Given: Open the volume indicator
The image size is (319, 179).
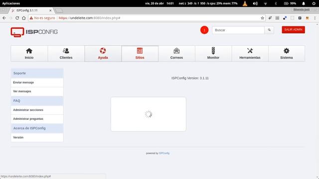Looking at the screenshot, I should [x=255, y=3].
